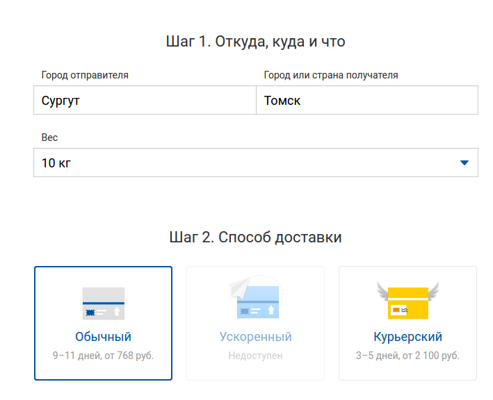Click the recipient city field containing Томск
The height and width of the screenshot is (400, 493).
tap(367, 100)
